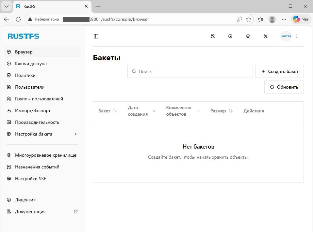313x232 pixels.
Task: Click the Производительность chart icon
Action: (x=9, y=122)
